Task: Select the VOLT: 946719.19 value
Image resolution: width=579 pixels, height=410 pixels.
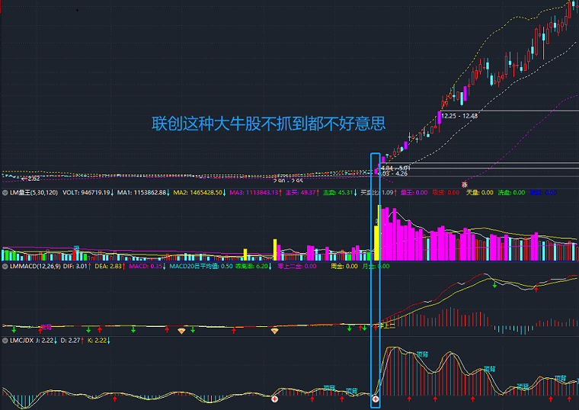Action: (x=88, y=193)
